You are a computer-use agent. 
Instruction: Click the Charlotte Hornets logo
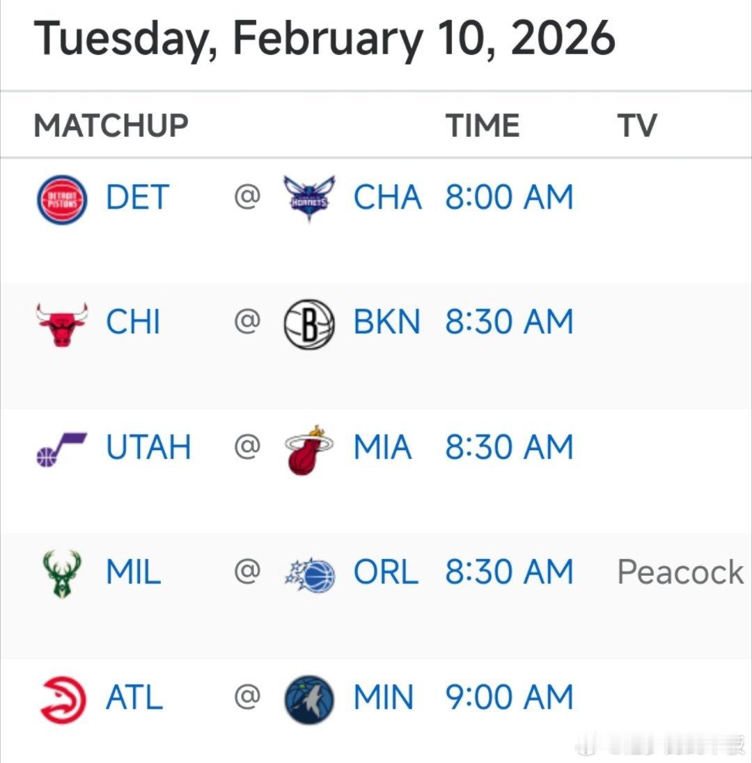click(309, 198)
